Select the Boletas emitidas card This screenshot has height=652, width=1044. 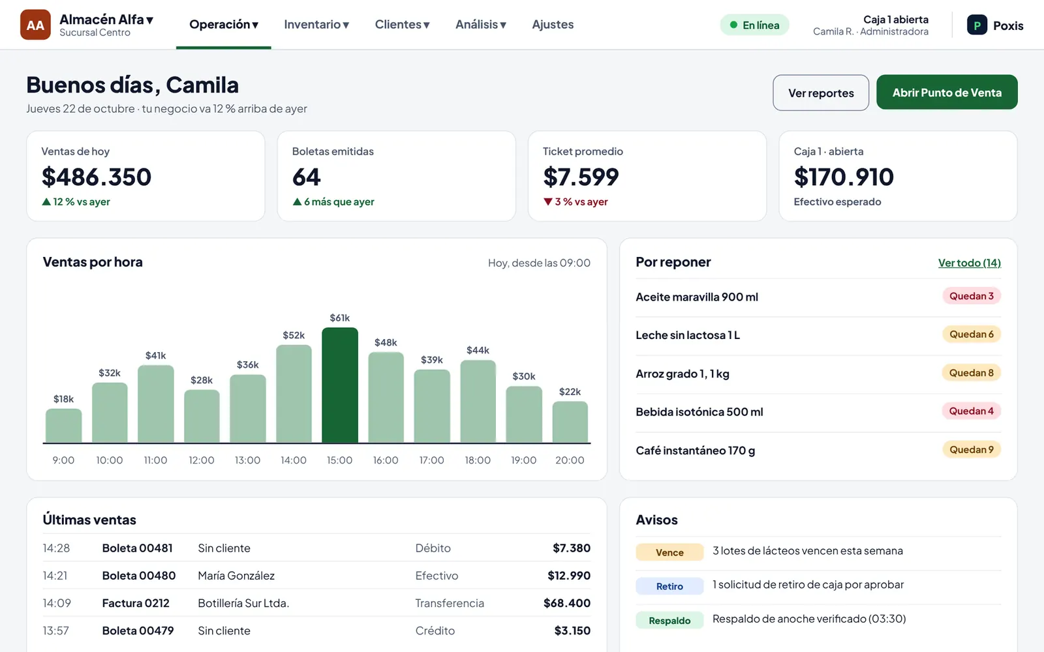397,176
